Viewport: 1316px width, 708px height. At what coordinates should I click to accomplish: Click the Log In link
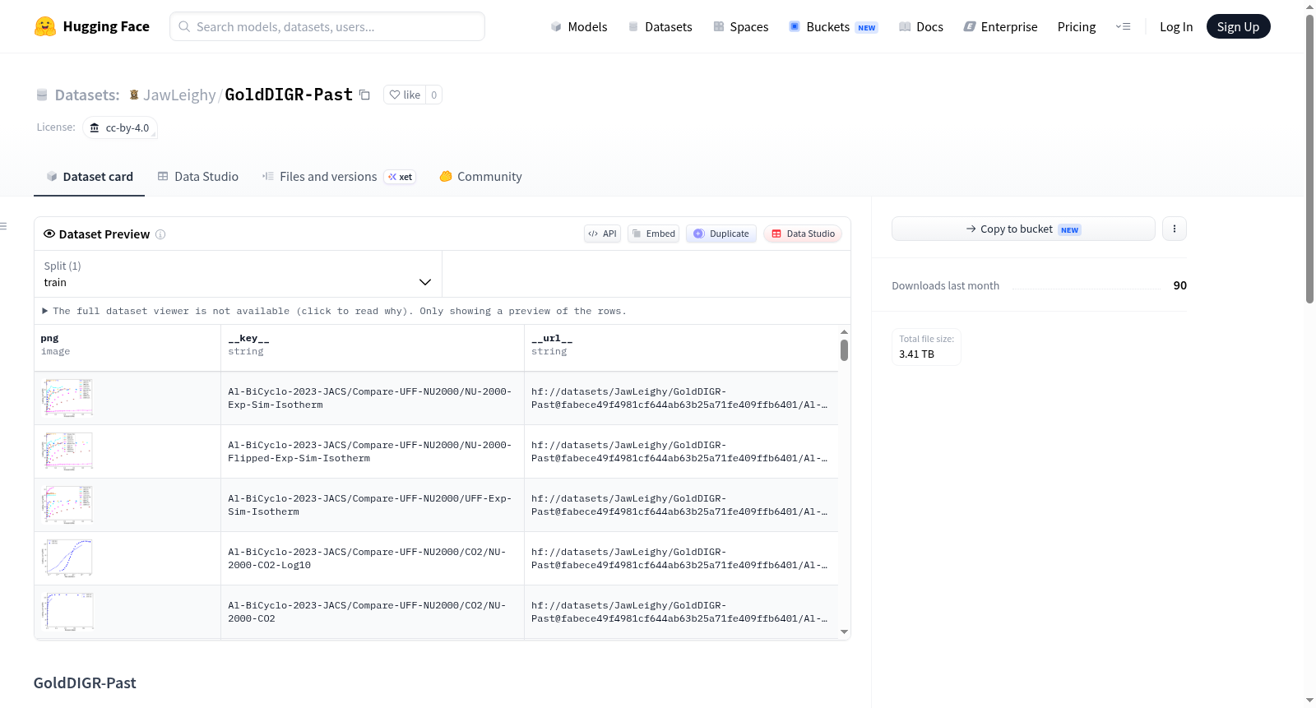[1176, 26]
